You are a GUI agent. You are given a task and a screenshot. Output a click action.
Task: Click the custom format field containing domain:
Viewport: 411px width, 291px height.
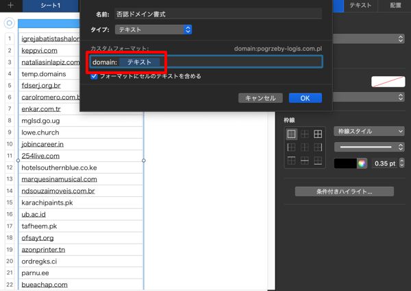[206, 62]
